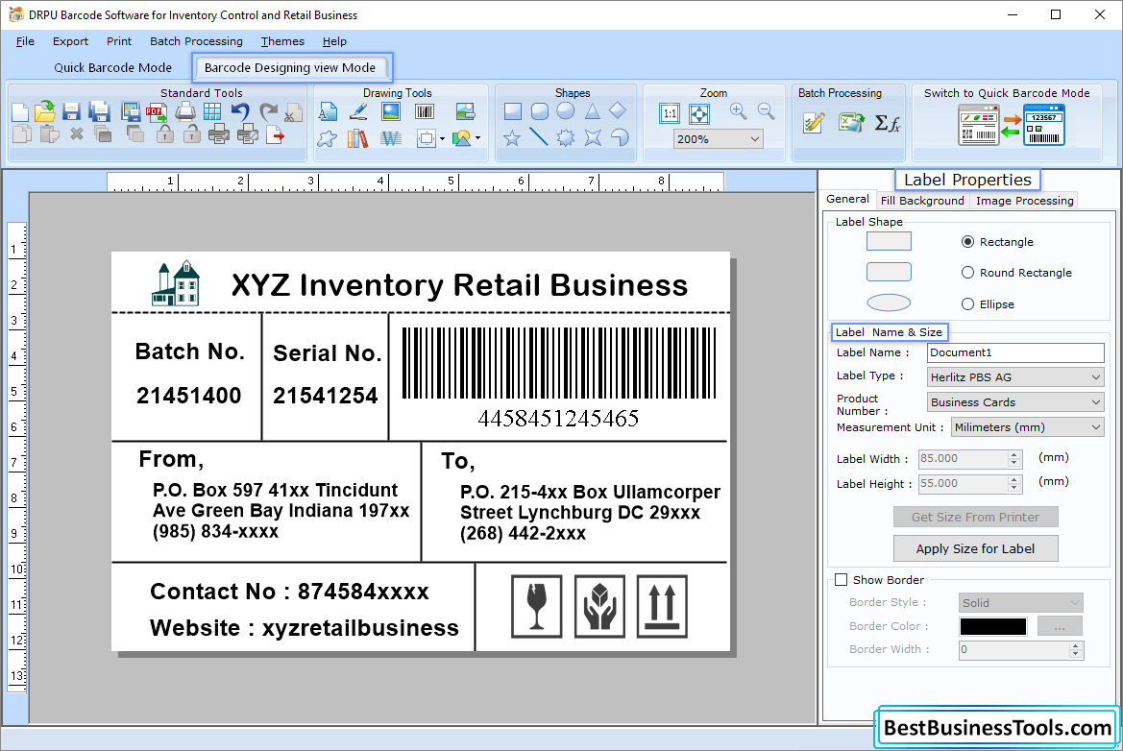This screenshot has width=1123, height=751.
Task: Increase the Label Width stepper
Action: [x=1014, y=454]
